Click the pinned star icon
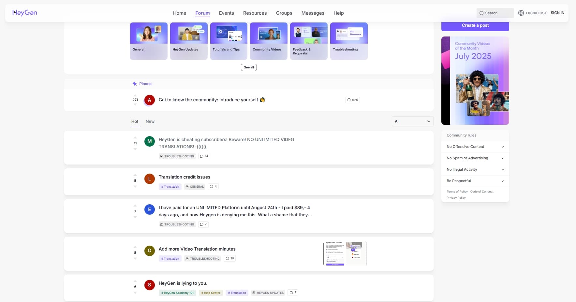The image size is (576, 302). pos(135,84)
